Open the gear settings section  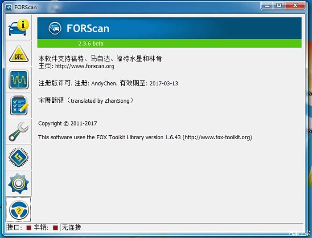coord(19,183)
